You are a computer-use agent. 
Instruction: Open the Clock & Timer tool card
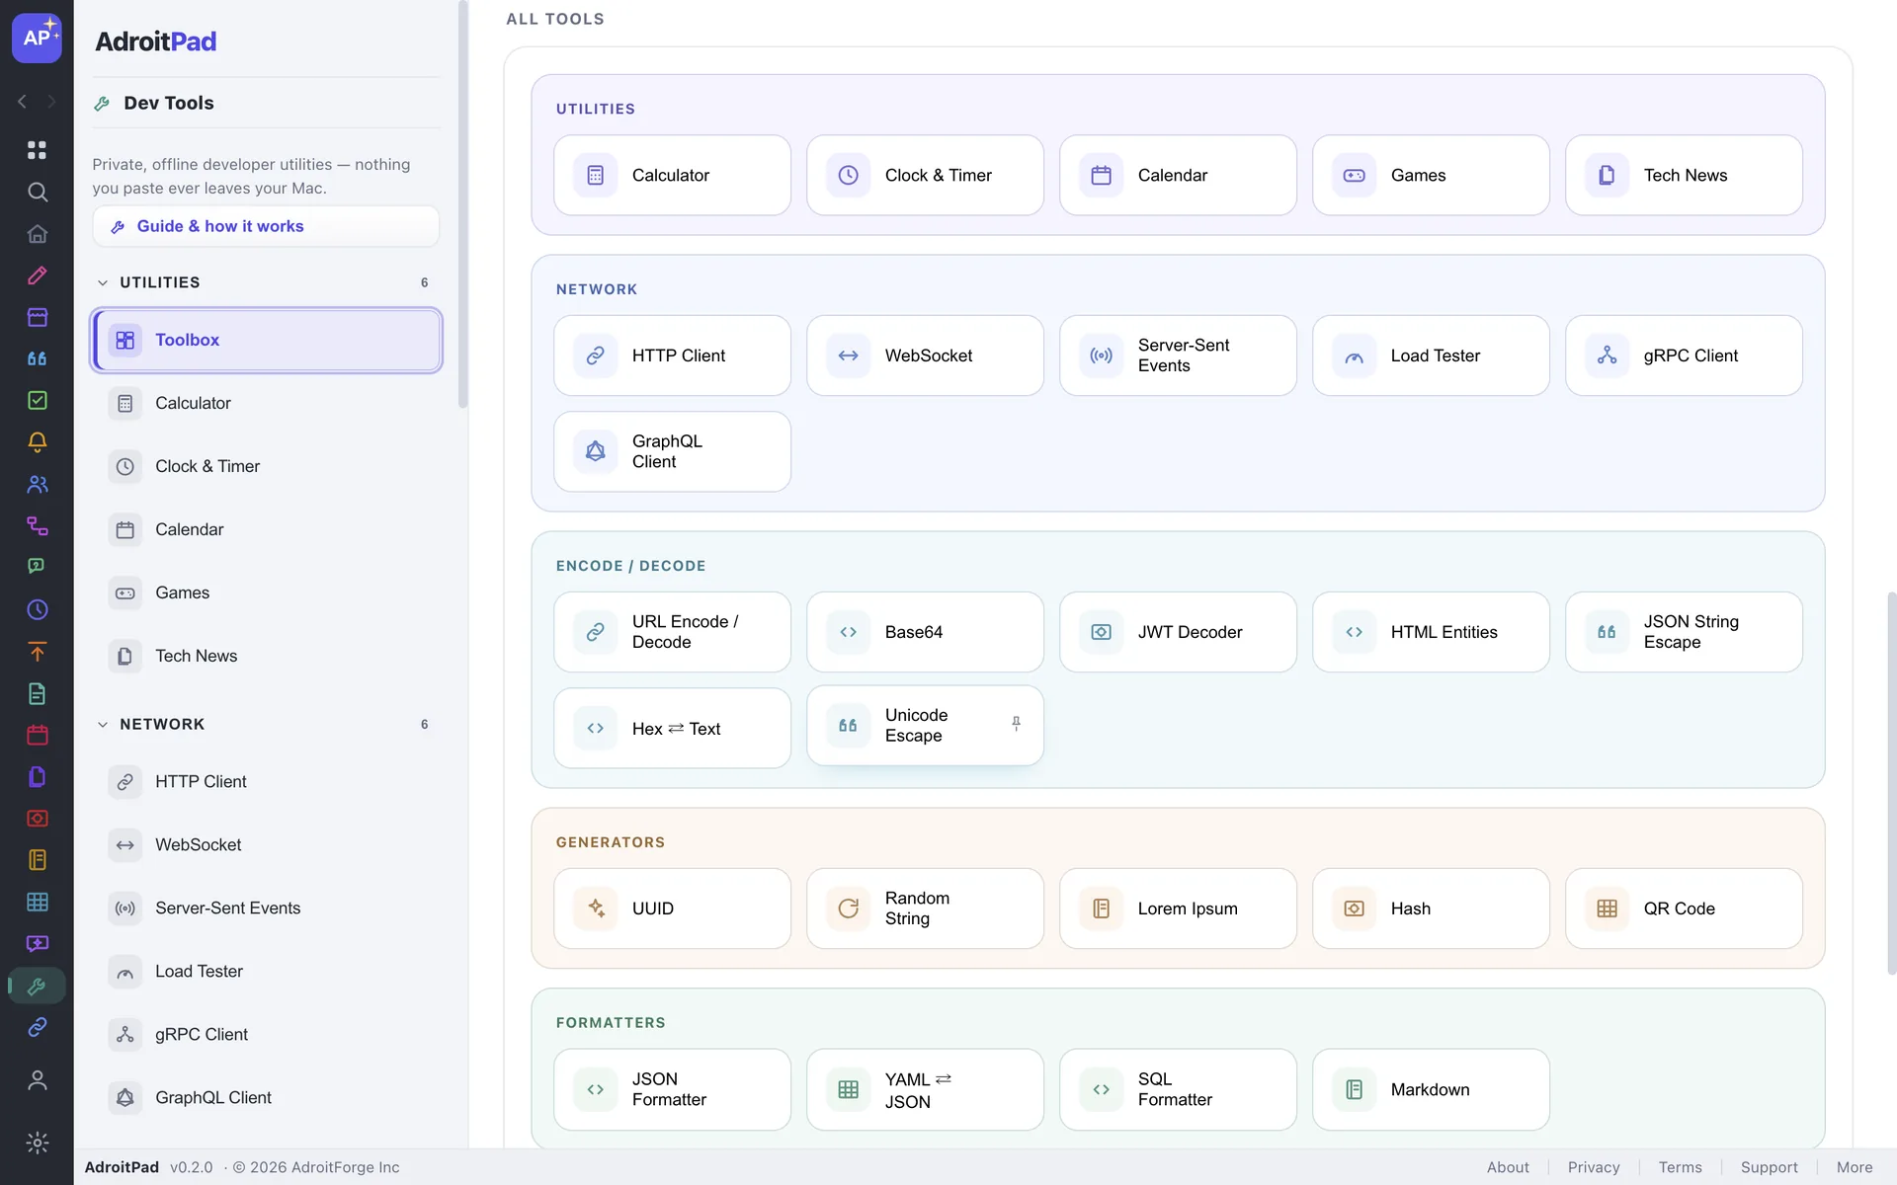(925, 175)
